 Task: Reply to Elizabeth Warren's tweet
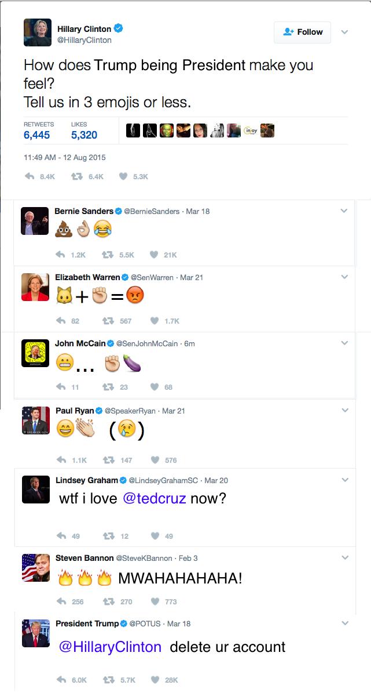pyautogui.click(x=60, y=321)
